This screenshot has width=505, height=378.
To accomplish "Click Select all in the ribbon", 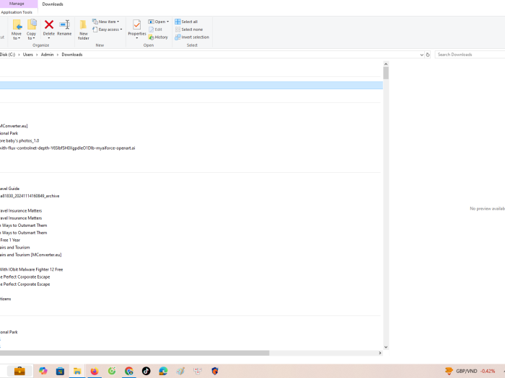I will point(186,22).
